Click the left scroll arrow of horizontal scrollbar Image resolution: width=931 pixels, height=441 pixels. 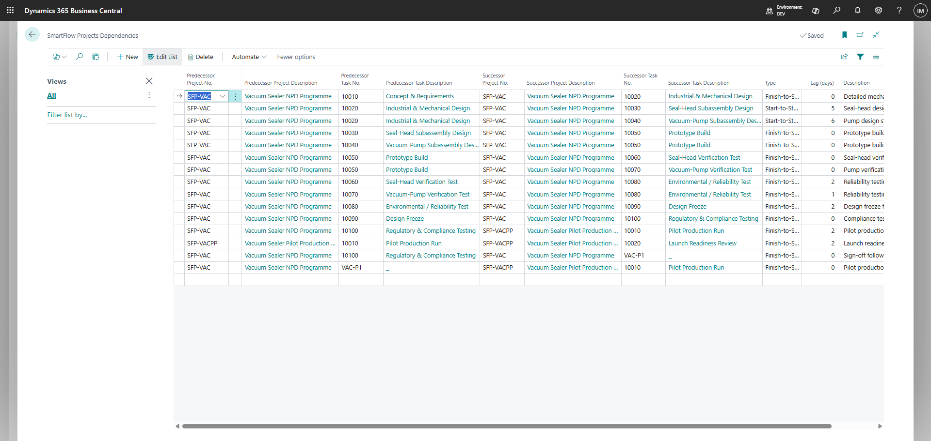coord(177,426)
